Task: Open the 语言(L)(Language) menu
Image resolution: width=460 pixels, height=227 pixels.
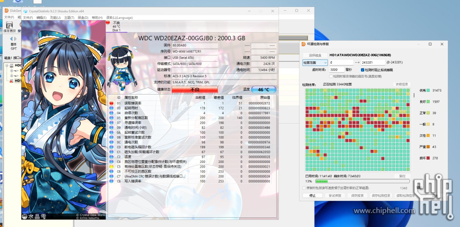Action: pyautogui.click(x=119, y=18)
